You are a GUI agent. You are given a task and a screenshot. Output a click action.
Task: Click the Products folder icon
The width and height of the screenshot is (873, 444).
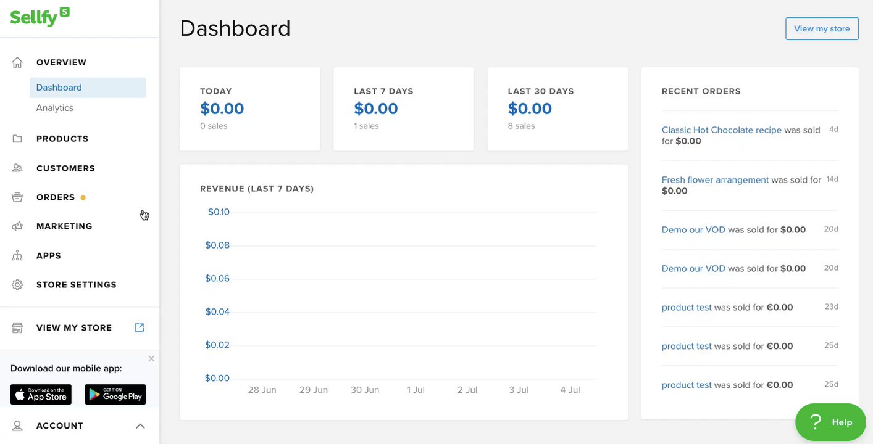coord(17,139)
